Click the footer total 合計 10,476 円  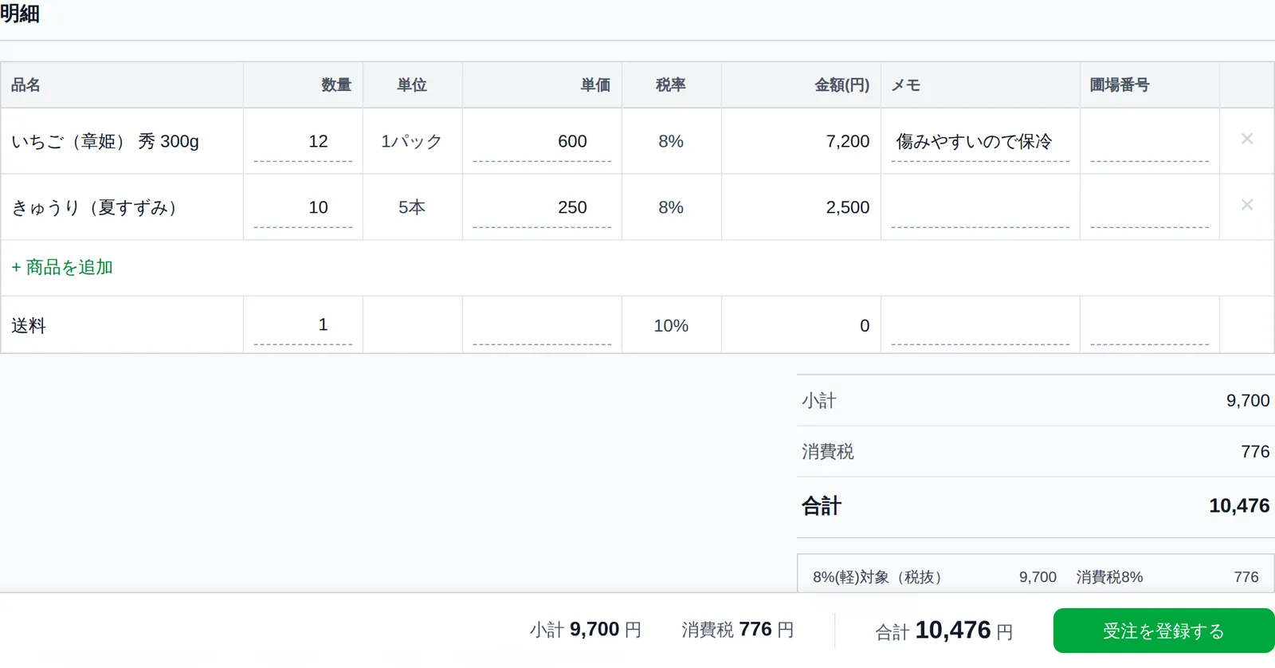944,631
